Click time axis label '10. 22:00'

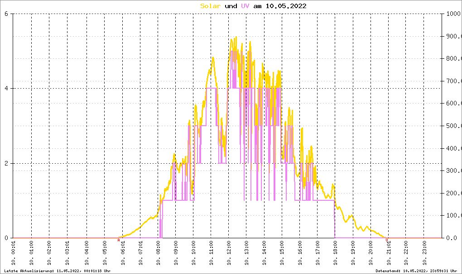406,253
